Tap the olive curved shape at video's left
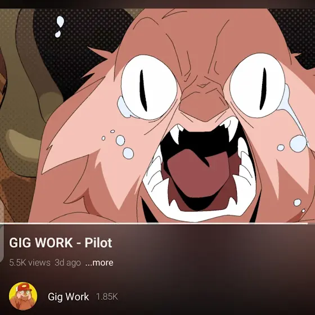The width and height of the screenshot is (315, 315). (x=30, y=91)
